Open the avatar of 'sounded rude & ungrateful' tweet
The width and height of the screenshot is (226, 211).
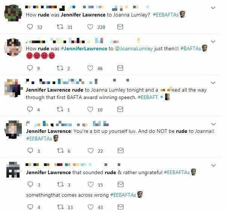[13, 170]
